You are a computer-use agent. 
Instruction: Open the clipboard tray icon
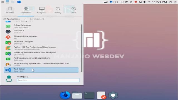point(127,2)
